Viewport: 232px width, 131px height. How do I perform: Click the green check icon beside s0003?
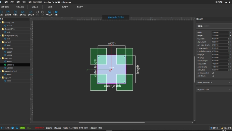[x=5, y=65]
